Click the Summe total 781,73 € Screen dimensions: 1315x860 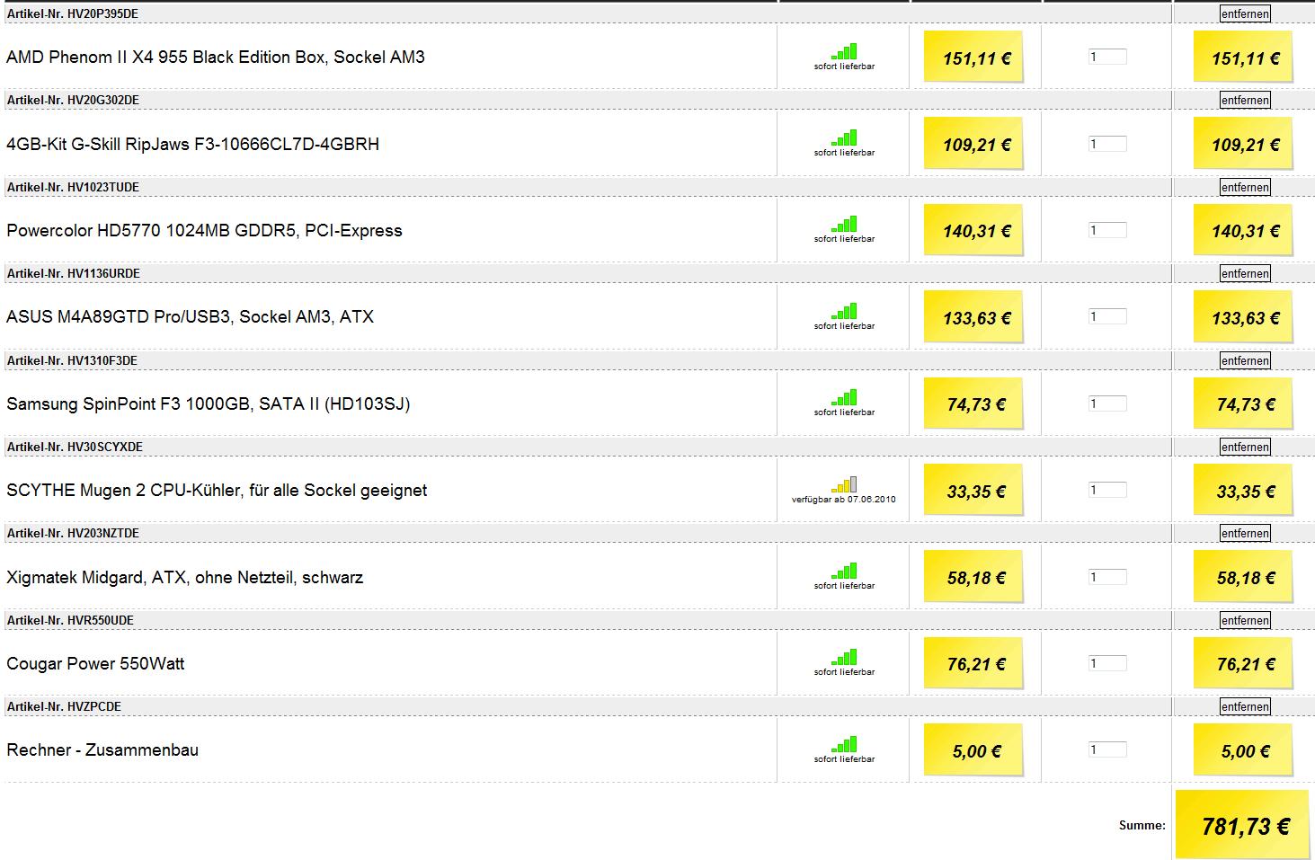pyautogui.click(x=1244, y=826)
